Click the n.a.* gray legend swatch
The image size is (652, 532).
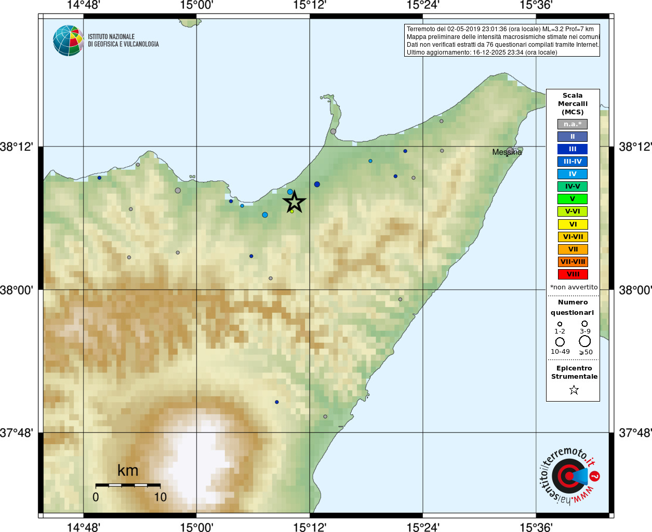tap(573, 124)
